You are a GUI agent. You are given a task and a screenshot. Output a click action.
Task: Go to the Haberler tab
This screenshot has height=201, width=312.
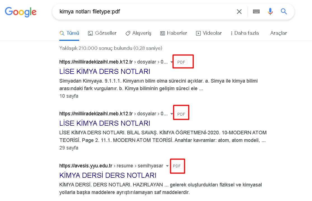click(173, 33)
